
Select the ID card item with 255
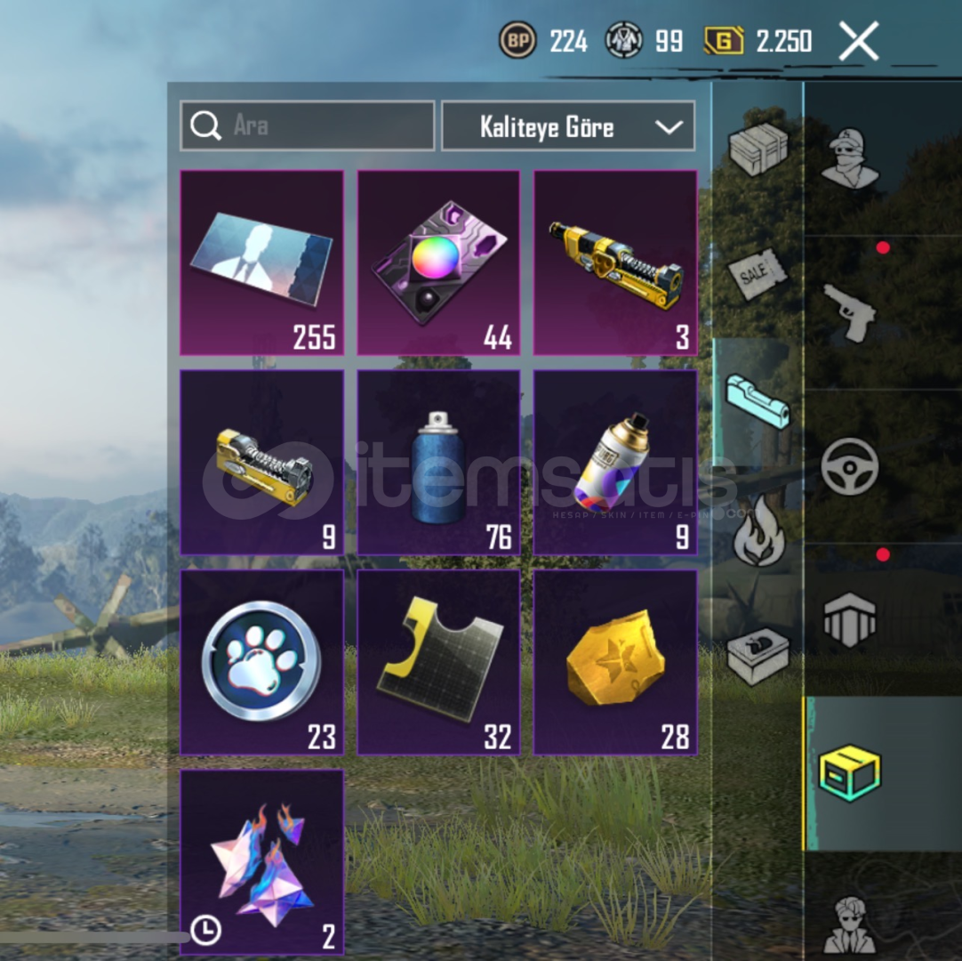click(262, 262)
